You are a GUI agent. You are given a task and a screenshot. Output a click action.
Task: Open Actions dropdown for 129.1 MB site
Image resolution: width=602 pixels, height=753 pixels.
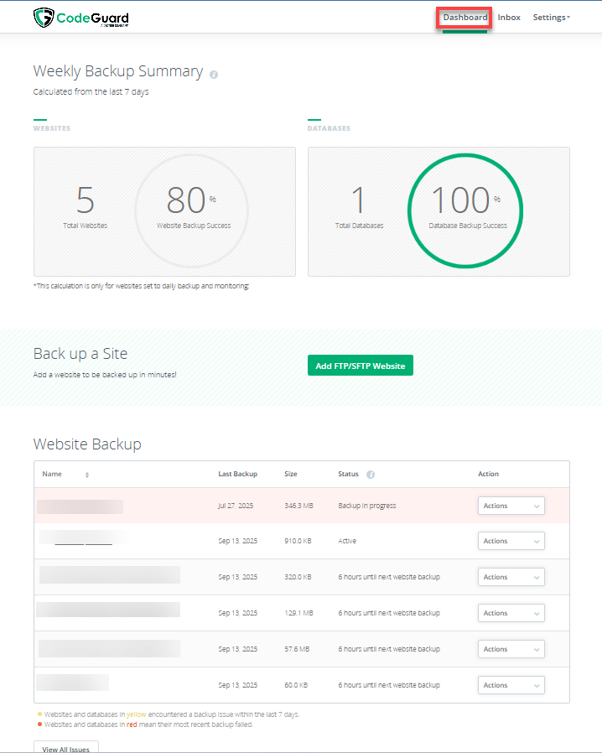point(511,613)
